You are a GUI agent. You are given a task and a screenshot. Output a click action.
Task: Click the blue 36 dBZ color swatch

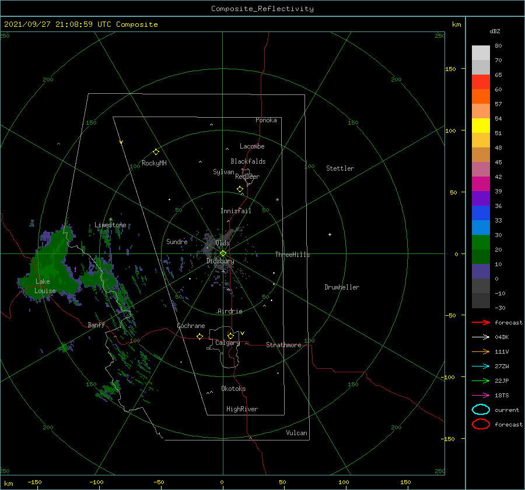(481, 213)
